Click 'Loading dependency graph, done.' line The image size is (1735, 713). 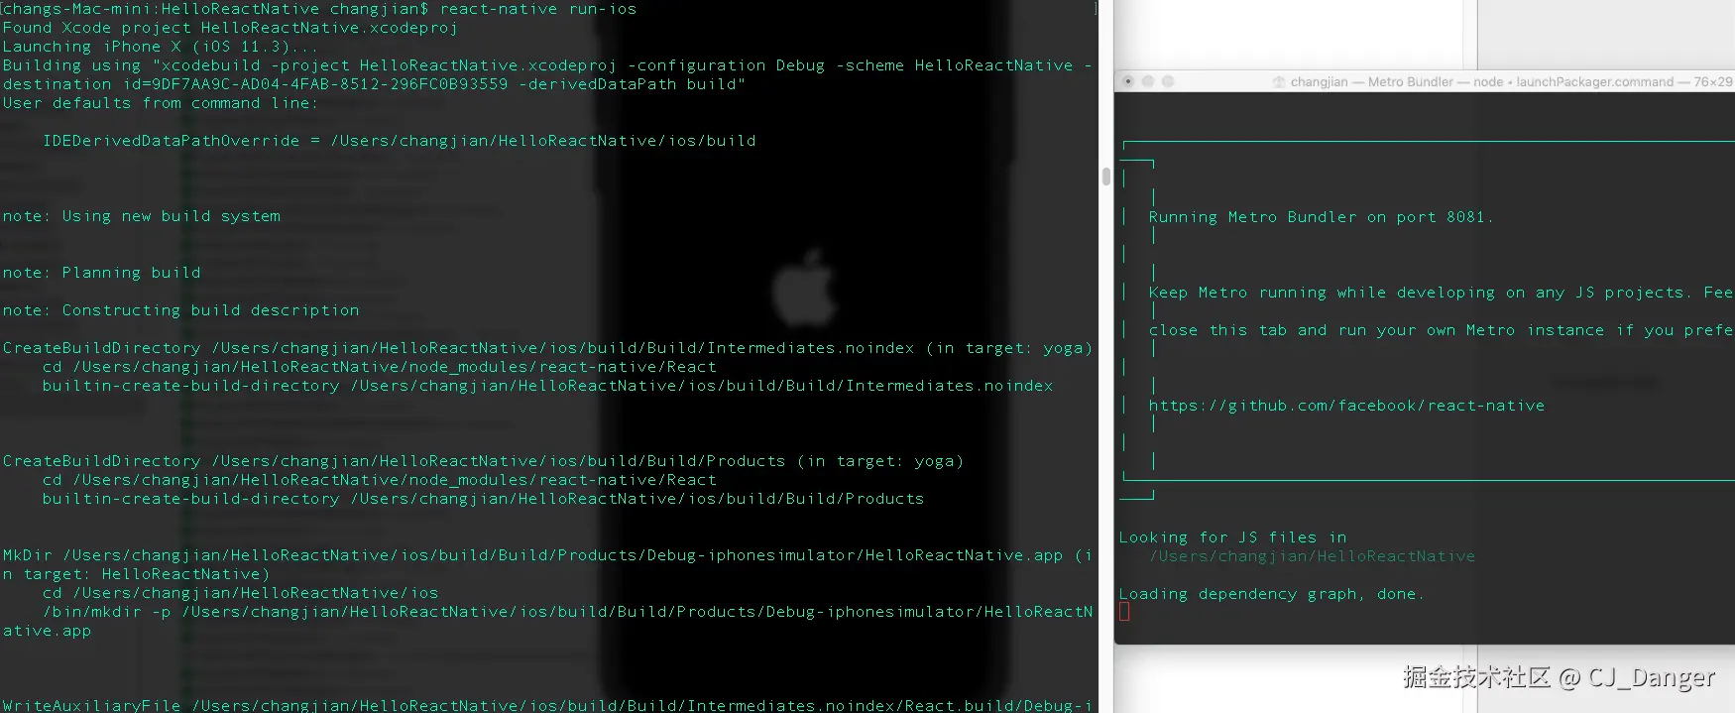[1271, 594]
